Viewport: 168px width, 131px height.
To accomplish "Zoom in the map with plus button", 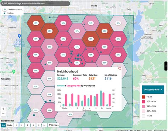I will tap(3, 109).
